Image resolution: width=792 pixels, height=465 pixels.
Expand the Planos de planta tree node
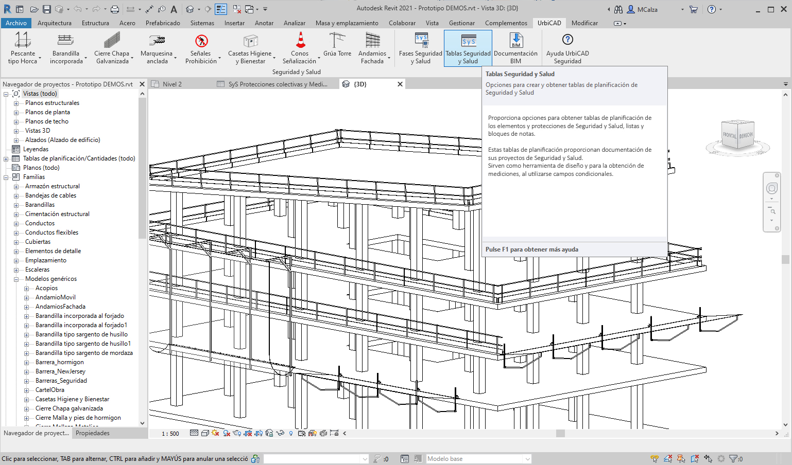coord(16,112)
